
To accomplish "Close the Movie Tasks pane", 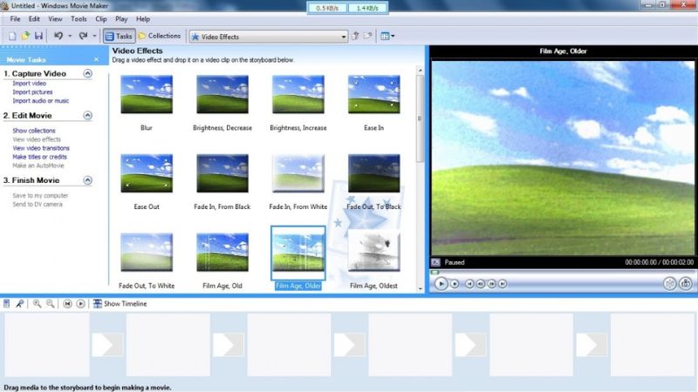I will point(96,59).
